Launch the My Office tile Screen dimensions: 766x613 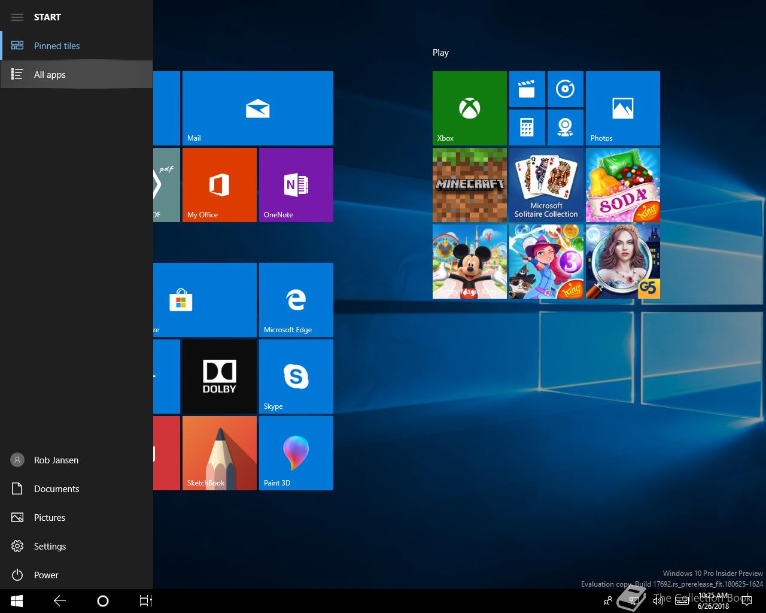point(219,184)
